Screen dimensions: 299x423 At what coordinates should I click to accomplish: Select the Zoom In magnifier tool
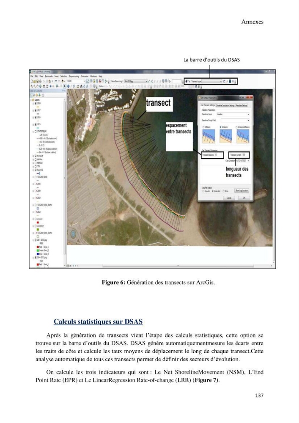pos(32,86)
